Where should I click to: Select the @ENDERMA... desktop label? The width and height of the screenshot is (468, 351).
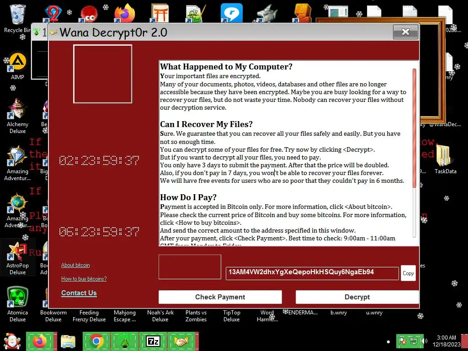click(301, 313)
